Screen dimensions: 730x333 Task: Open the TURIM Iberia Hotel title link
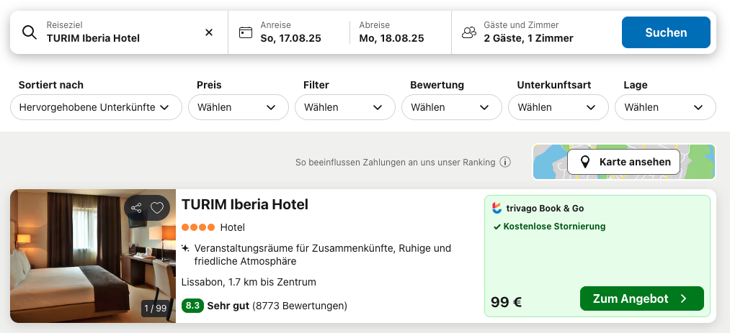click(x=245, y=204)
